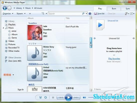
Task: Click the Stop playback button
Action: [53, 97]
